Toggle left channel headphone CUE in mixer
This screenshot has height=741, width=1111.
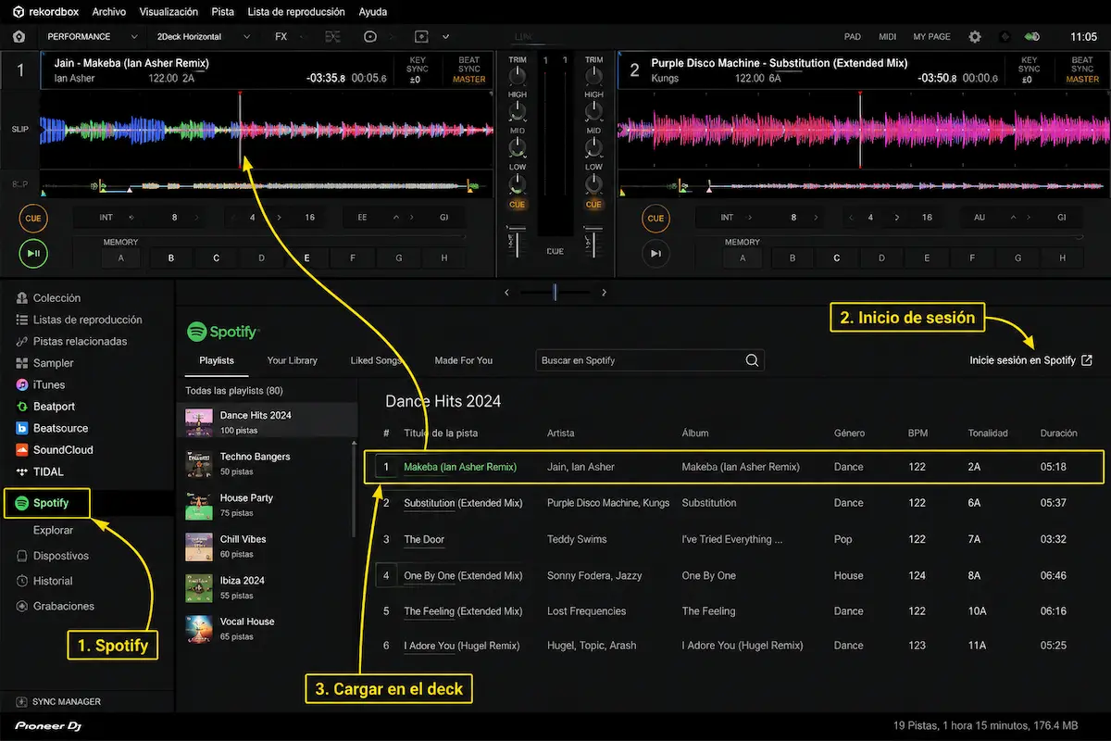[x=517, y=205]
